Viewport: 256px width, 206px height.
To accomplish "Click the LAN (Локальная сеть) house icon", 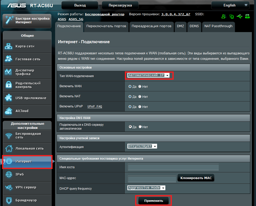I will [9, 148].
